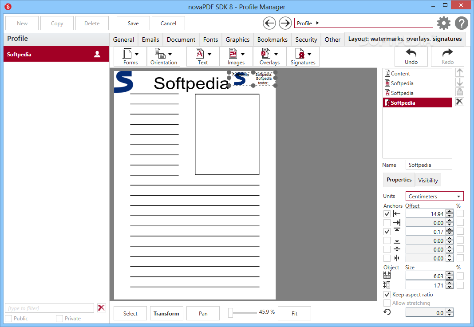
Task: Click the zoom slider handle
Action: [230, 313]
